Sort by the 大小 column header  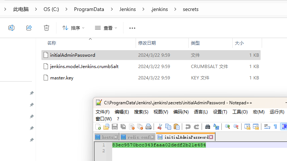tap(239, 43)
